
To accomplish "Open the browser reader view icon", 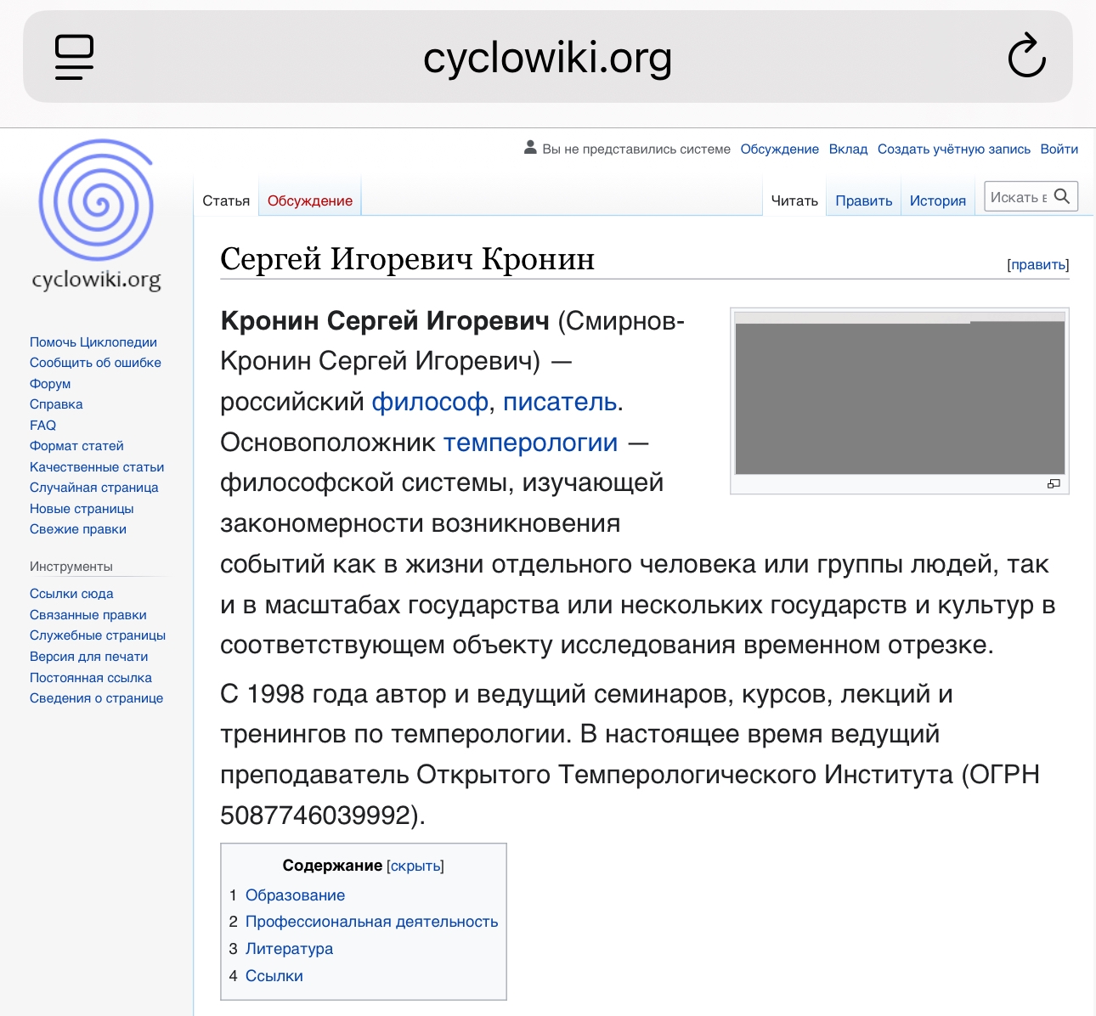I will coord(74,57).
